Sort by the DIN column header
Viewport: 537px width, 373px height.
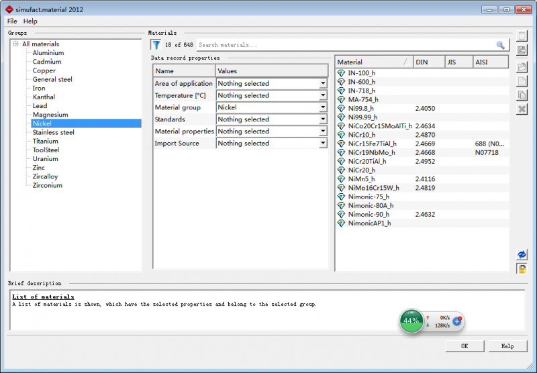coord(429,62)
